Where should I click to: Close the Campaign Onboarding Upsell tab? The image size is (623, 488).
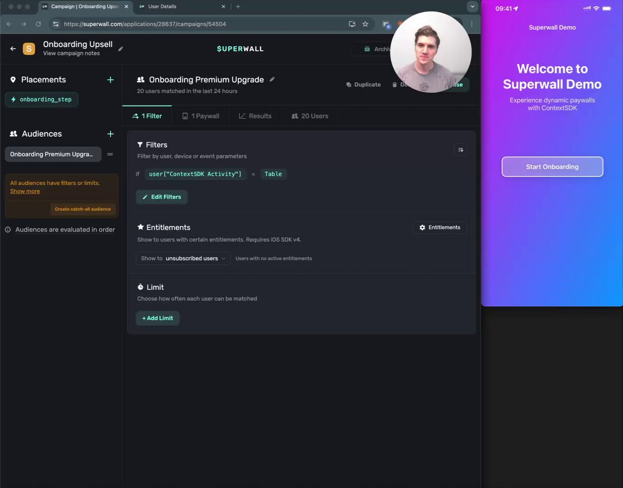pyautogui.click(x=127, y=6)
